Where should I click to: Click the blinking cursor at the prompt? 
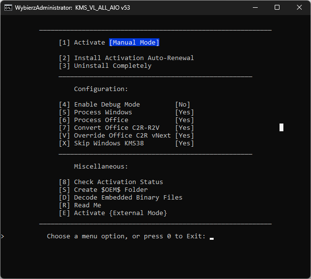[212, 239]
